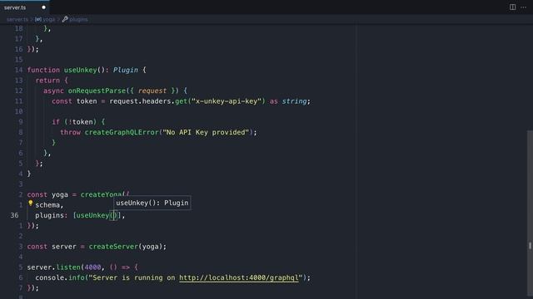Open the yoga breadcrumb segment
This screenshot has height=299, width=533.
[45, 19]
